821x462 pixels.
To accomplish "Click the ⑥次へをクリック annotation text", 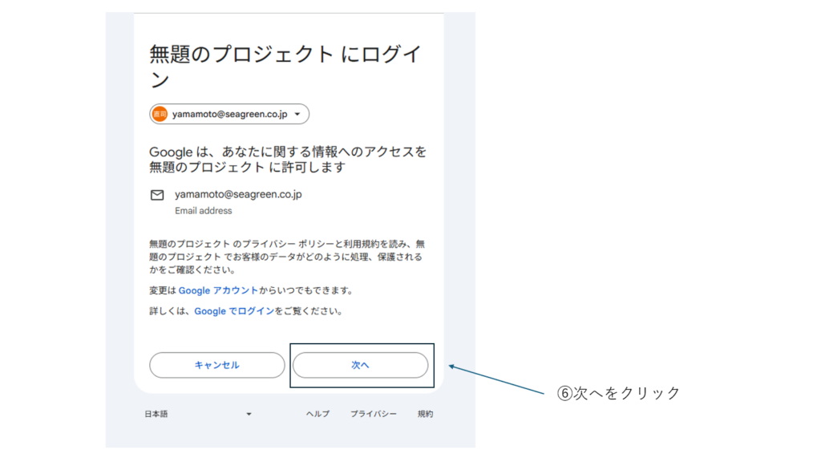I will (x=618, y=393).
